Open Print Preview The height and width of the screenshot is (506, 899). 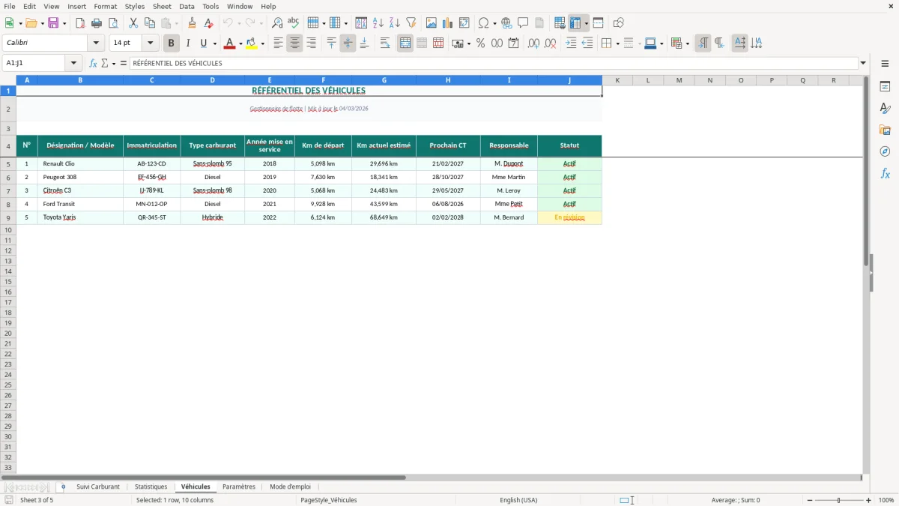(x=113, y=22)
